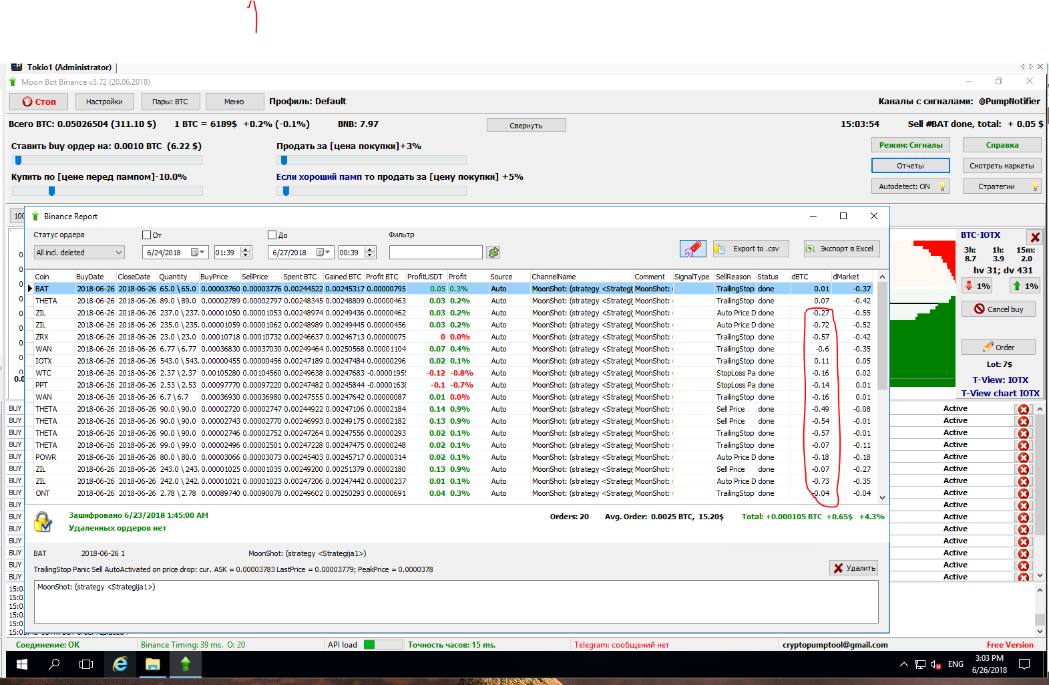
Task: Click the green up arrow 1% button
Action: (1025, 286)
